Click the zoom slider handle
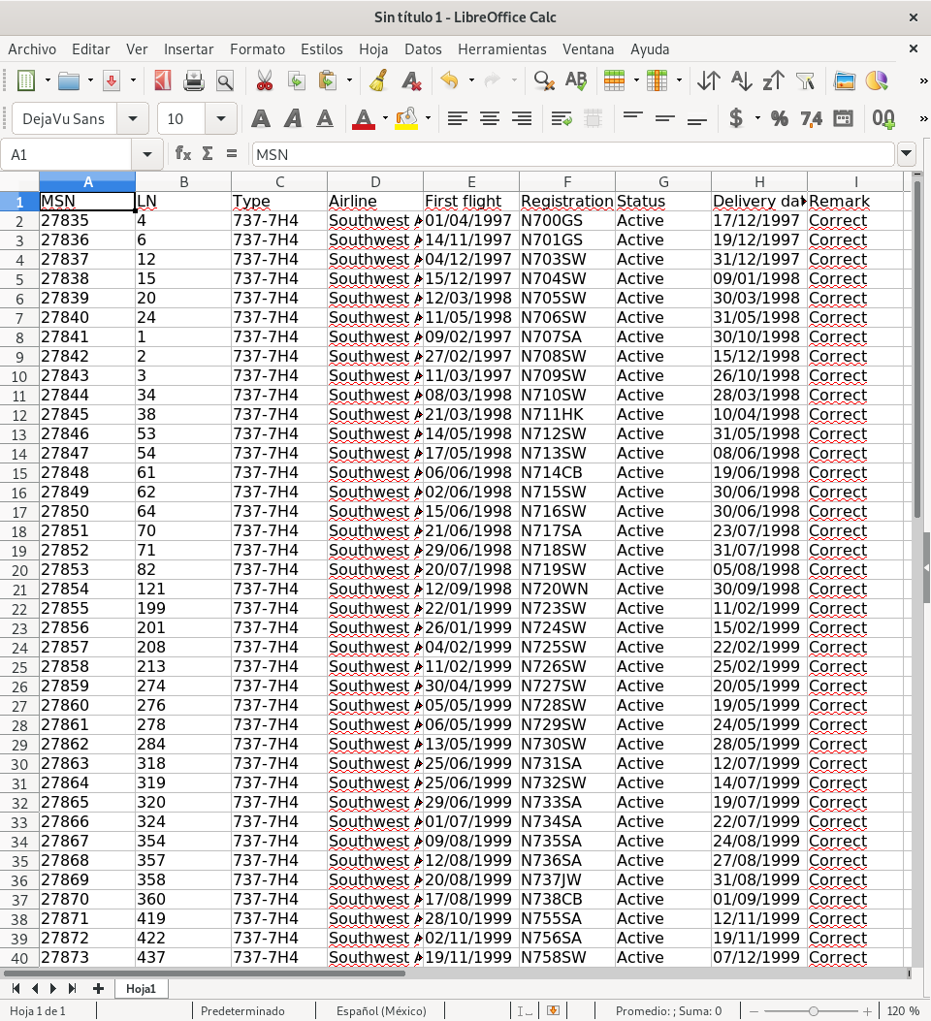This screenshot has width=931, height=1021. point(814,1011)
